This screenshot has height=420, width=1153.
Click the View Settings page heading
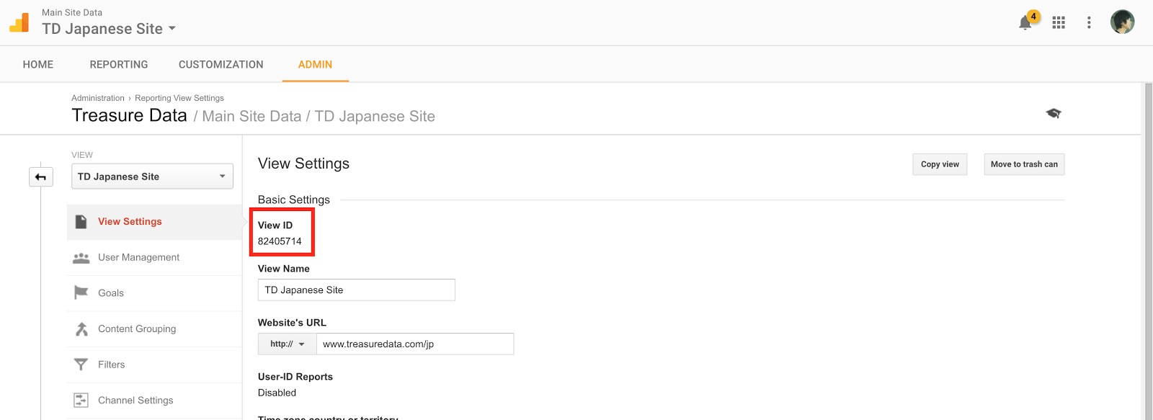point(303,164)
